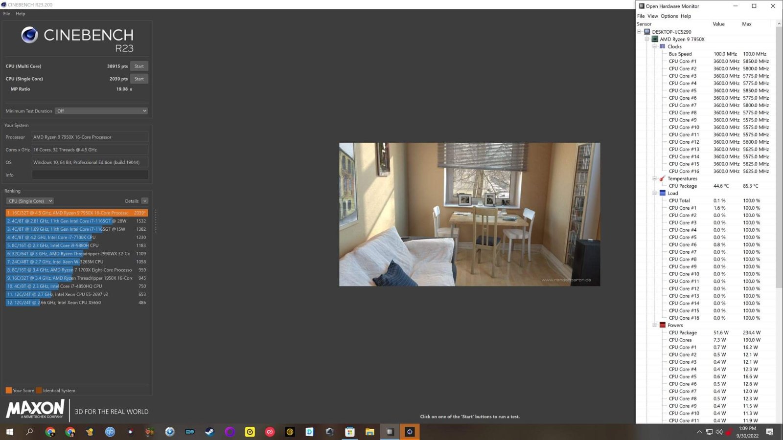783x440 pixels.
Task: Open Hardware Monitor View menu
Action: click(653, 16)
